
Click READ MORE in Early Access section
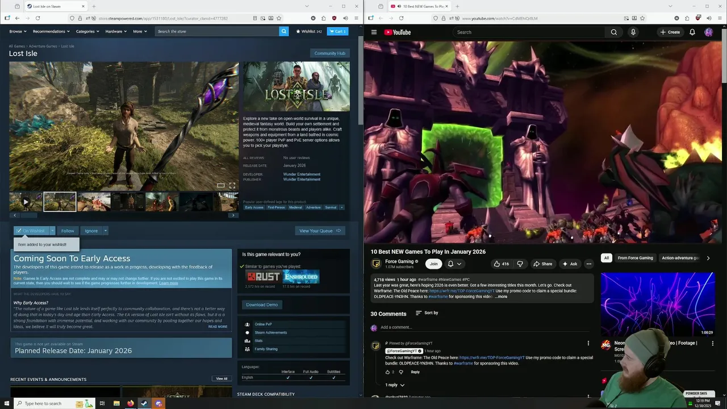218,327
